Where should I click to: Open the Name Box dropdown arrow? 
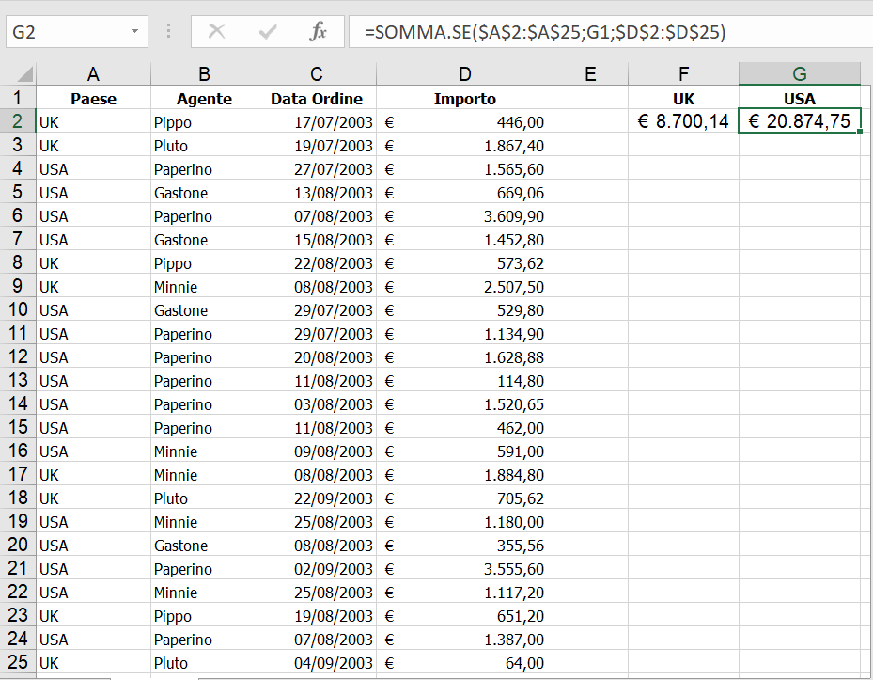tap(134, 31)
